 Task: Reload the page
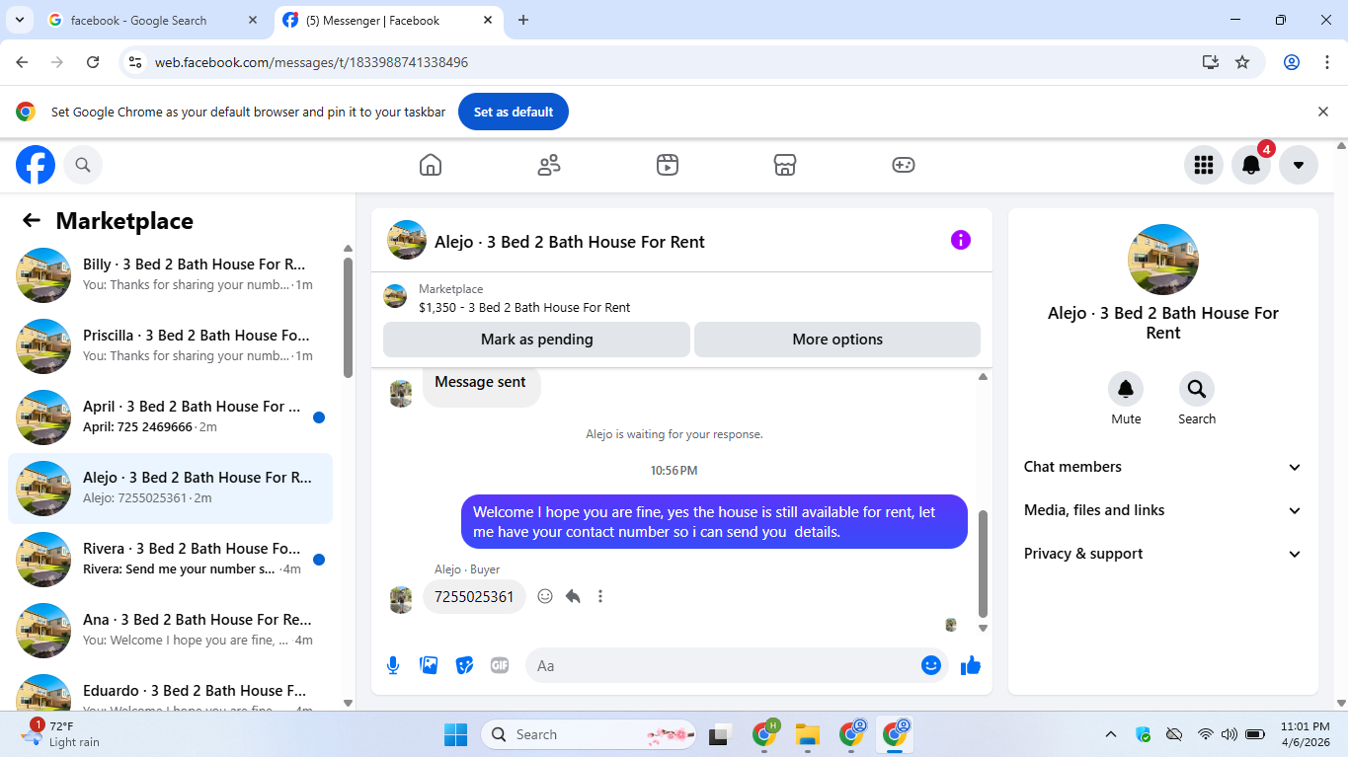(93, 62)
